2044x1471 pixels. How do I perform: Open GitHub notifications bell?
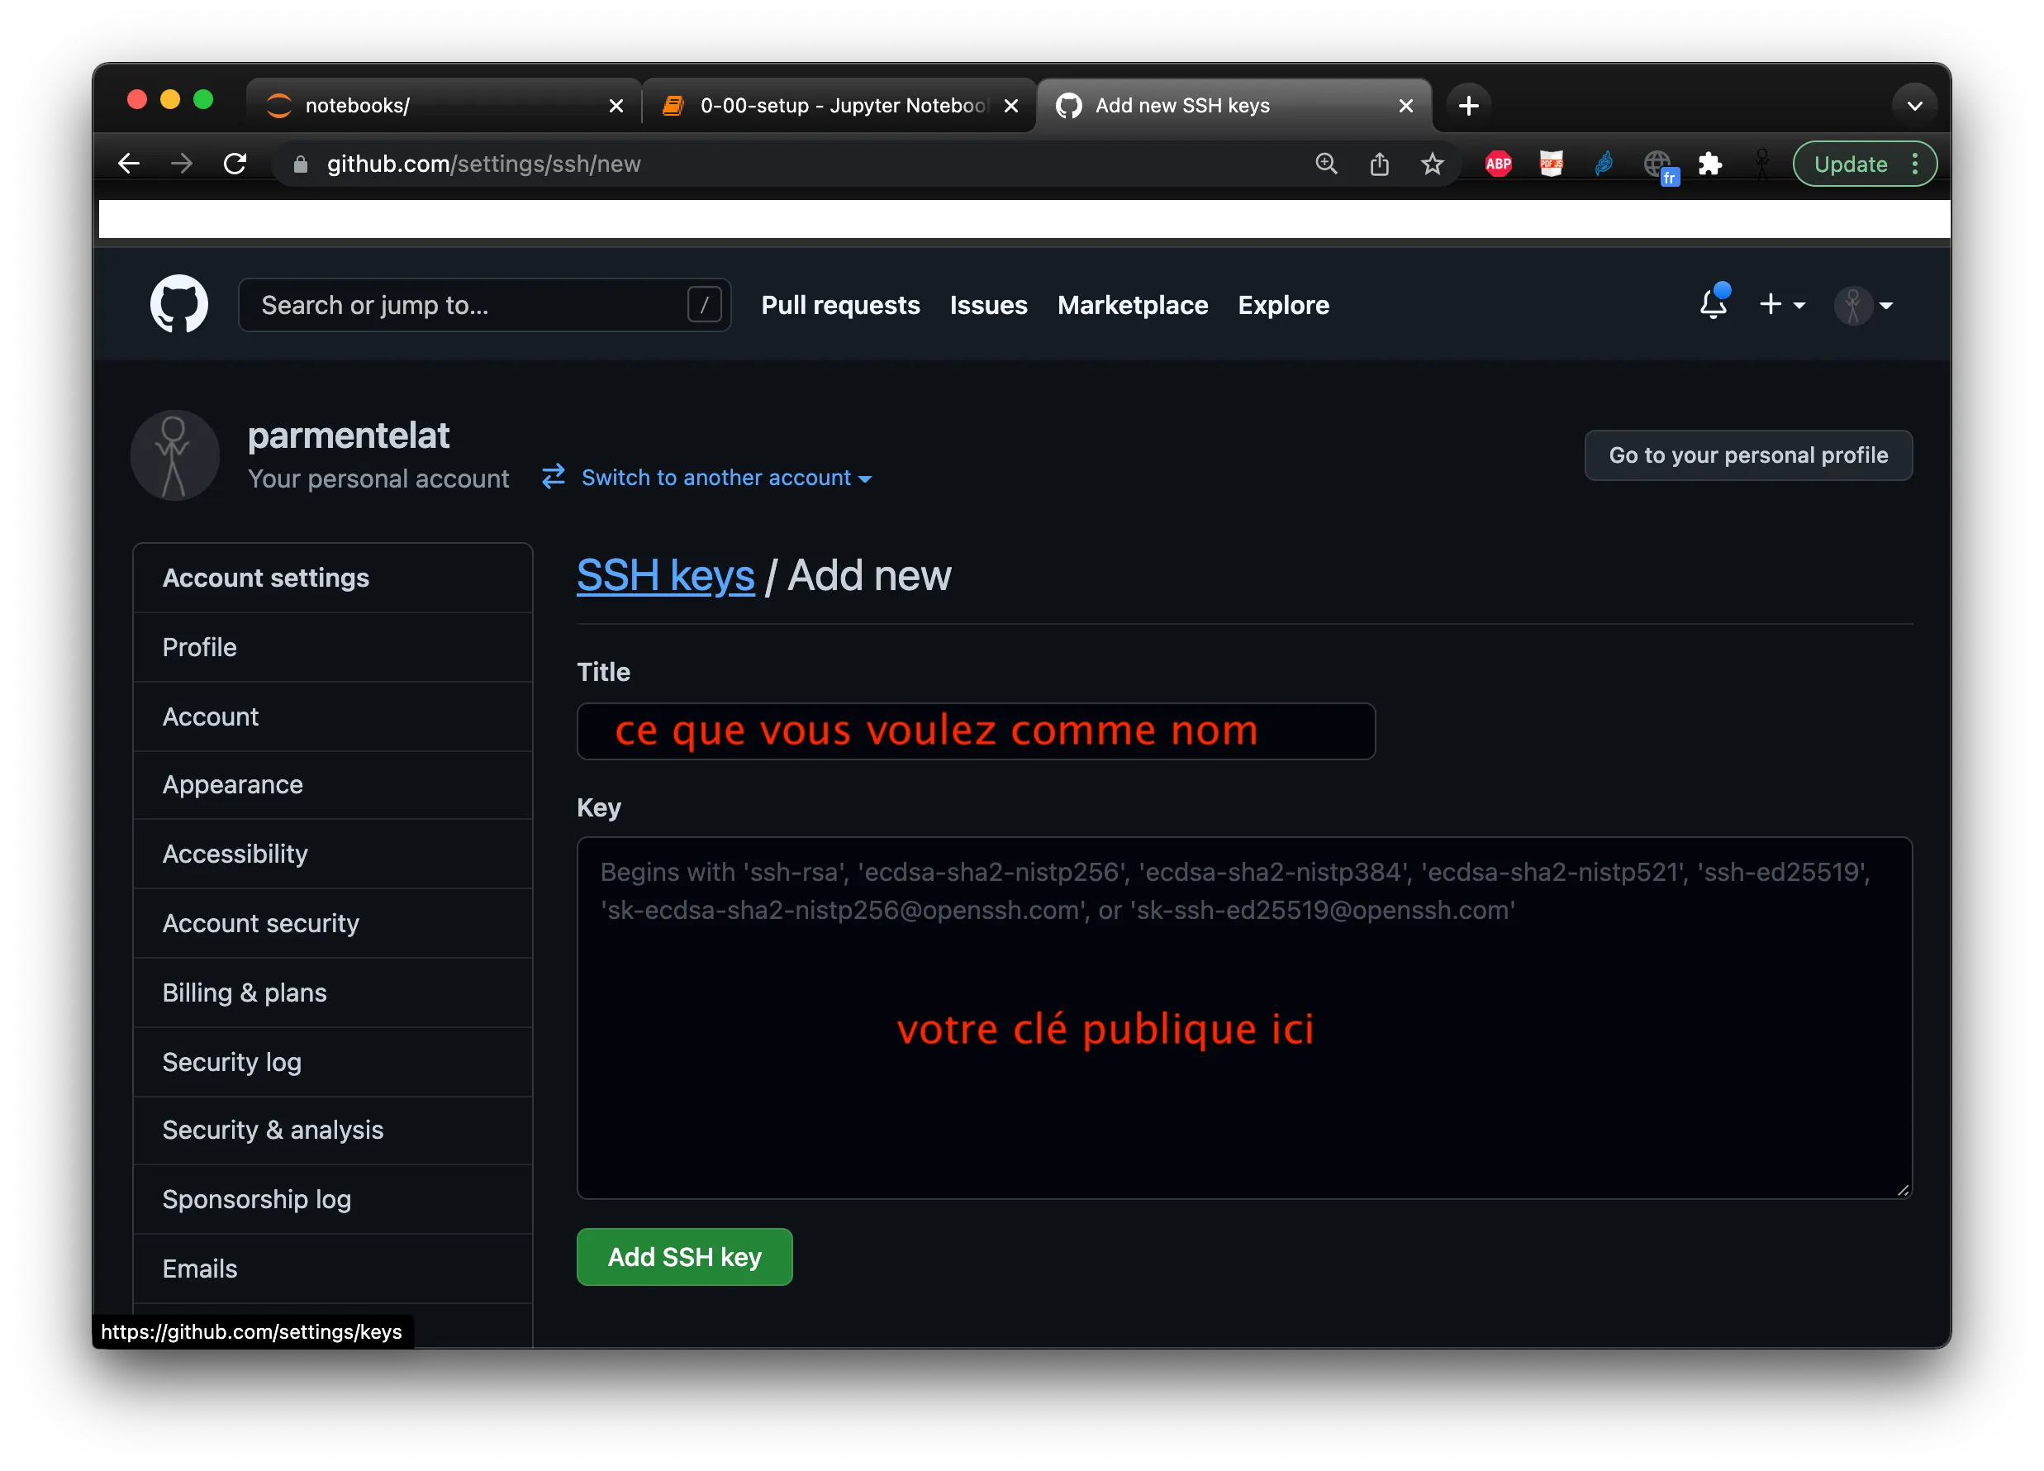click(x=1714, y=305)
